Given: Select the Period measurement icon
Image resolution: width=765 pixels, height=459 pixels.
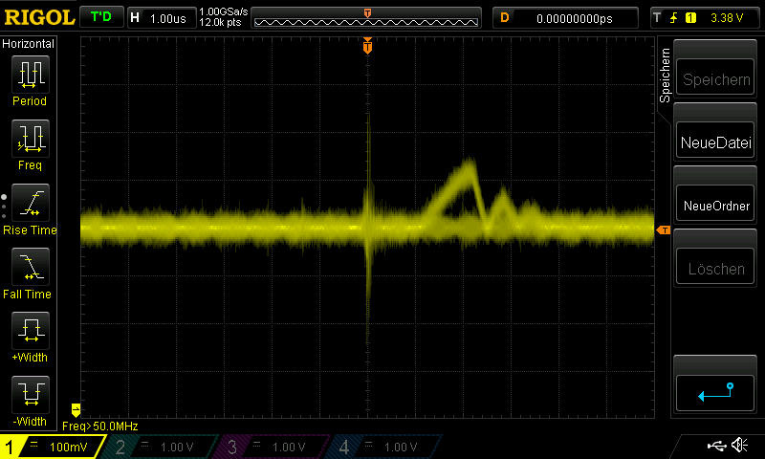Looking at the screenshot, I should click(x=31, y=75).
